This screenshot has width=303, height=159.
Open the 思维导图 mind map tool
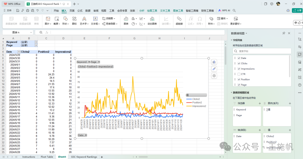(x=110, y=24)
